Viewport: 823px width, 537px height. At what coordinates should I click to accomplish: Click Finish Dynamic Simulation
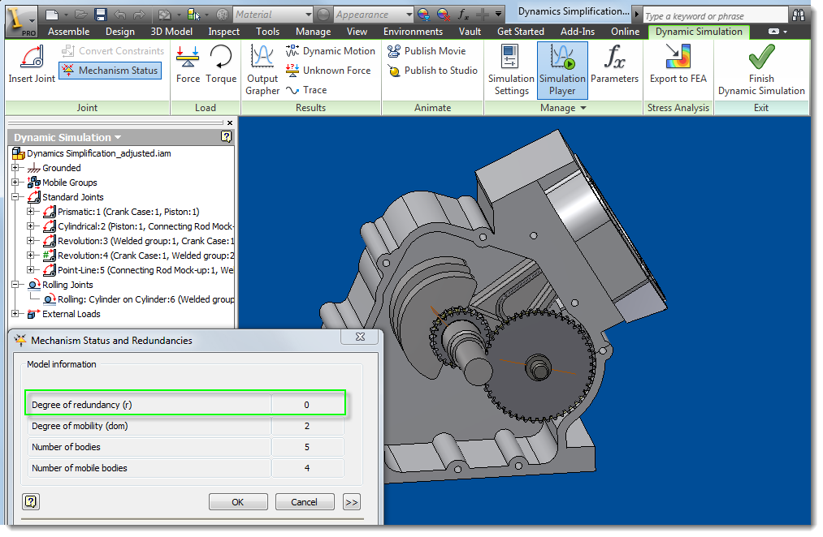tap(761, 71)
